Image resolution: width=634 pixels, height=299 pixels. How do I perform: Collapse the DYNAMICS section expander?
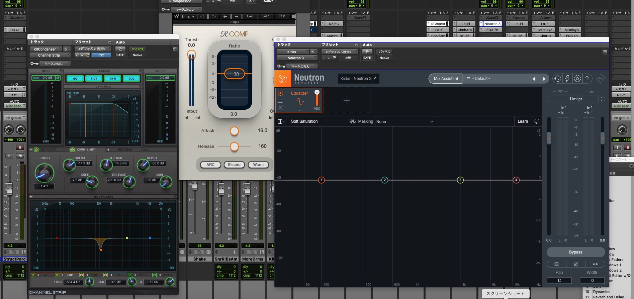pos(141,86)
